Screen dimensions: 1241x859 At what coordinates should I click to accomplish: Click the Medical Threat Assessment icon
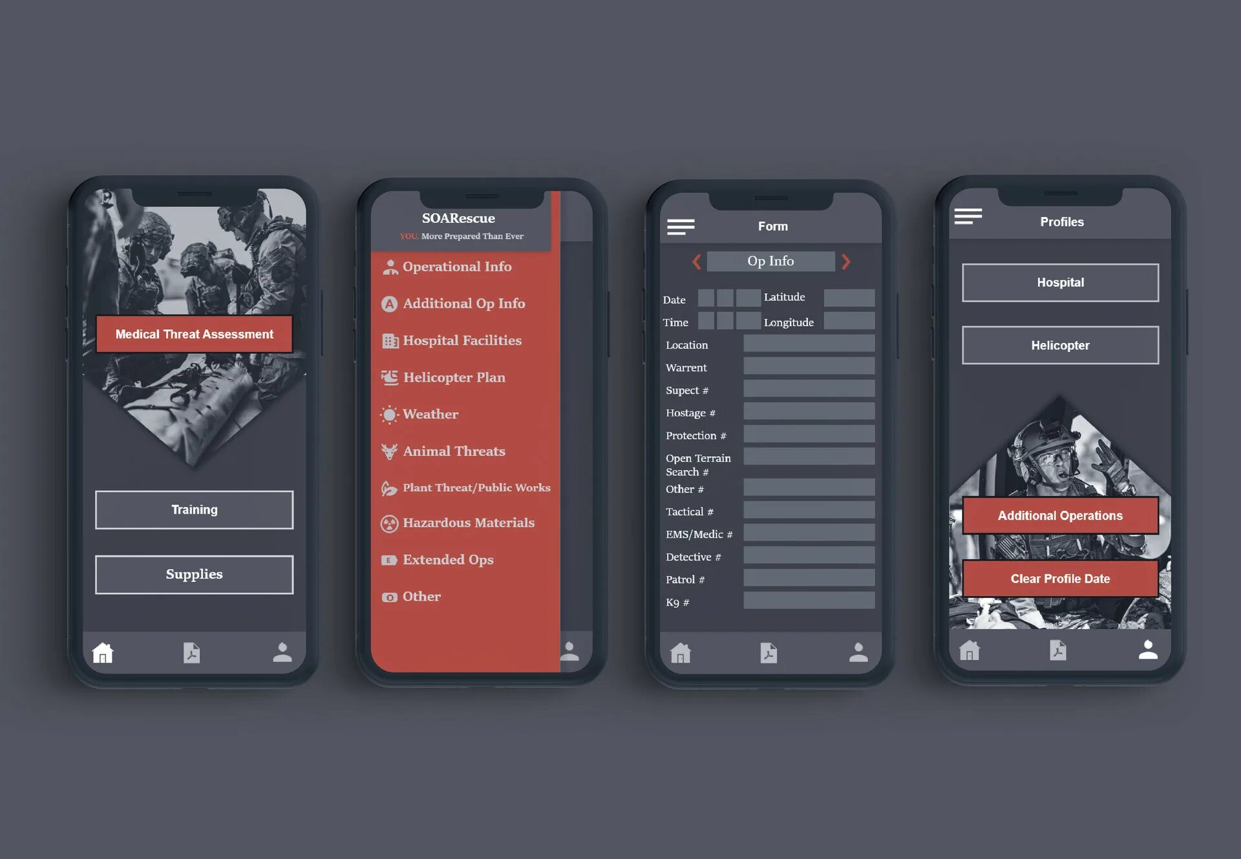(193, 333)
